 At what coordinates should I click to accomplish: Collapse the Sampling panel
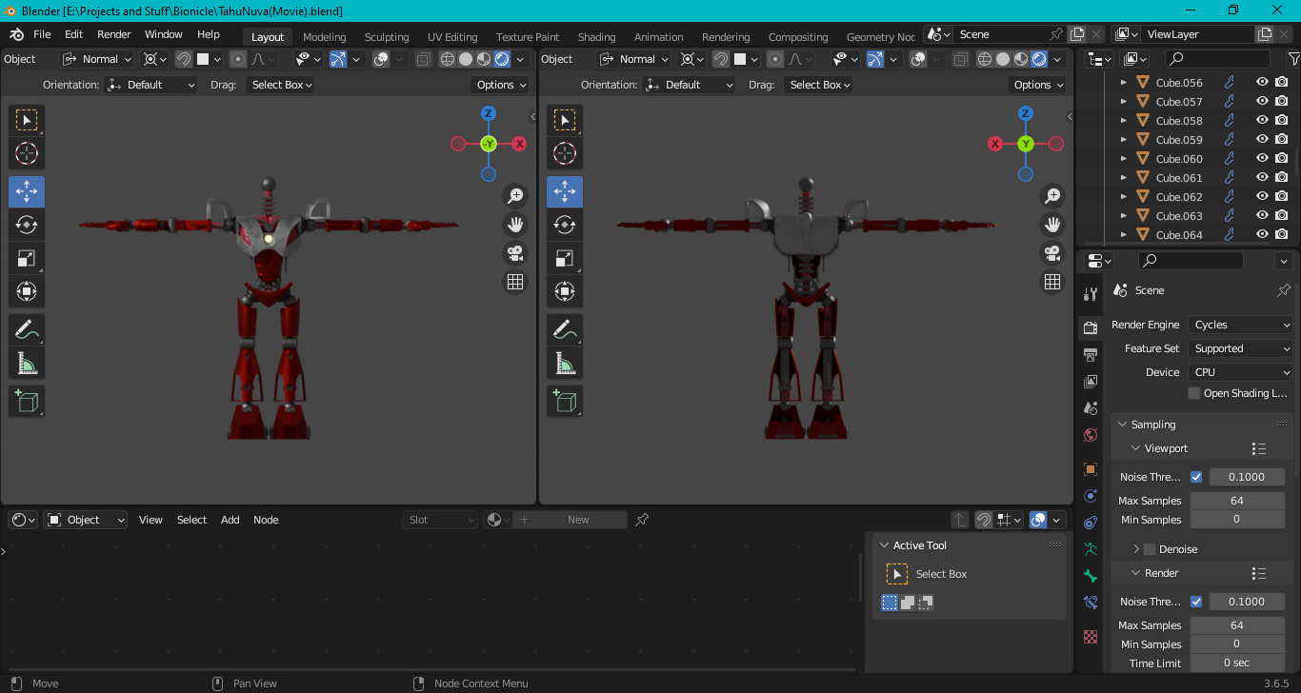coord(1123,425)
